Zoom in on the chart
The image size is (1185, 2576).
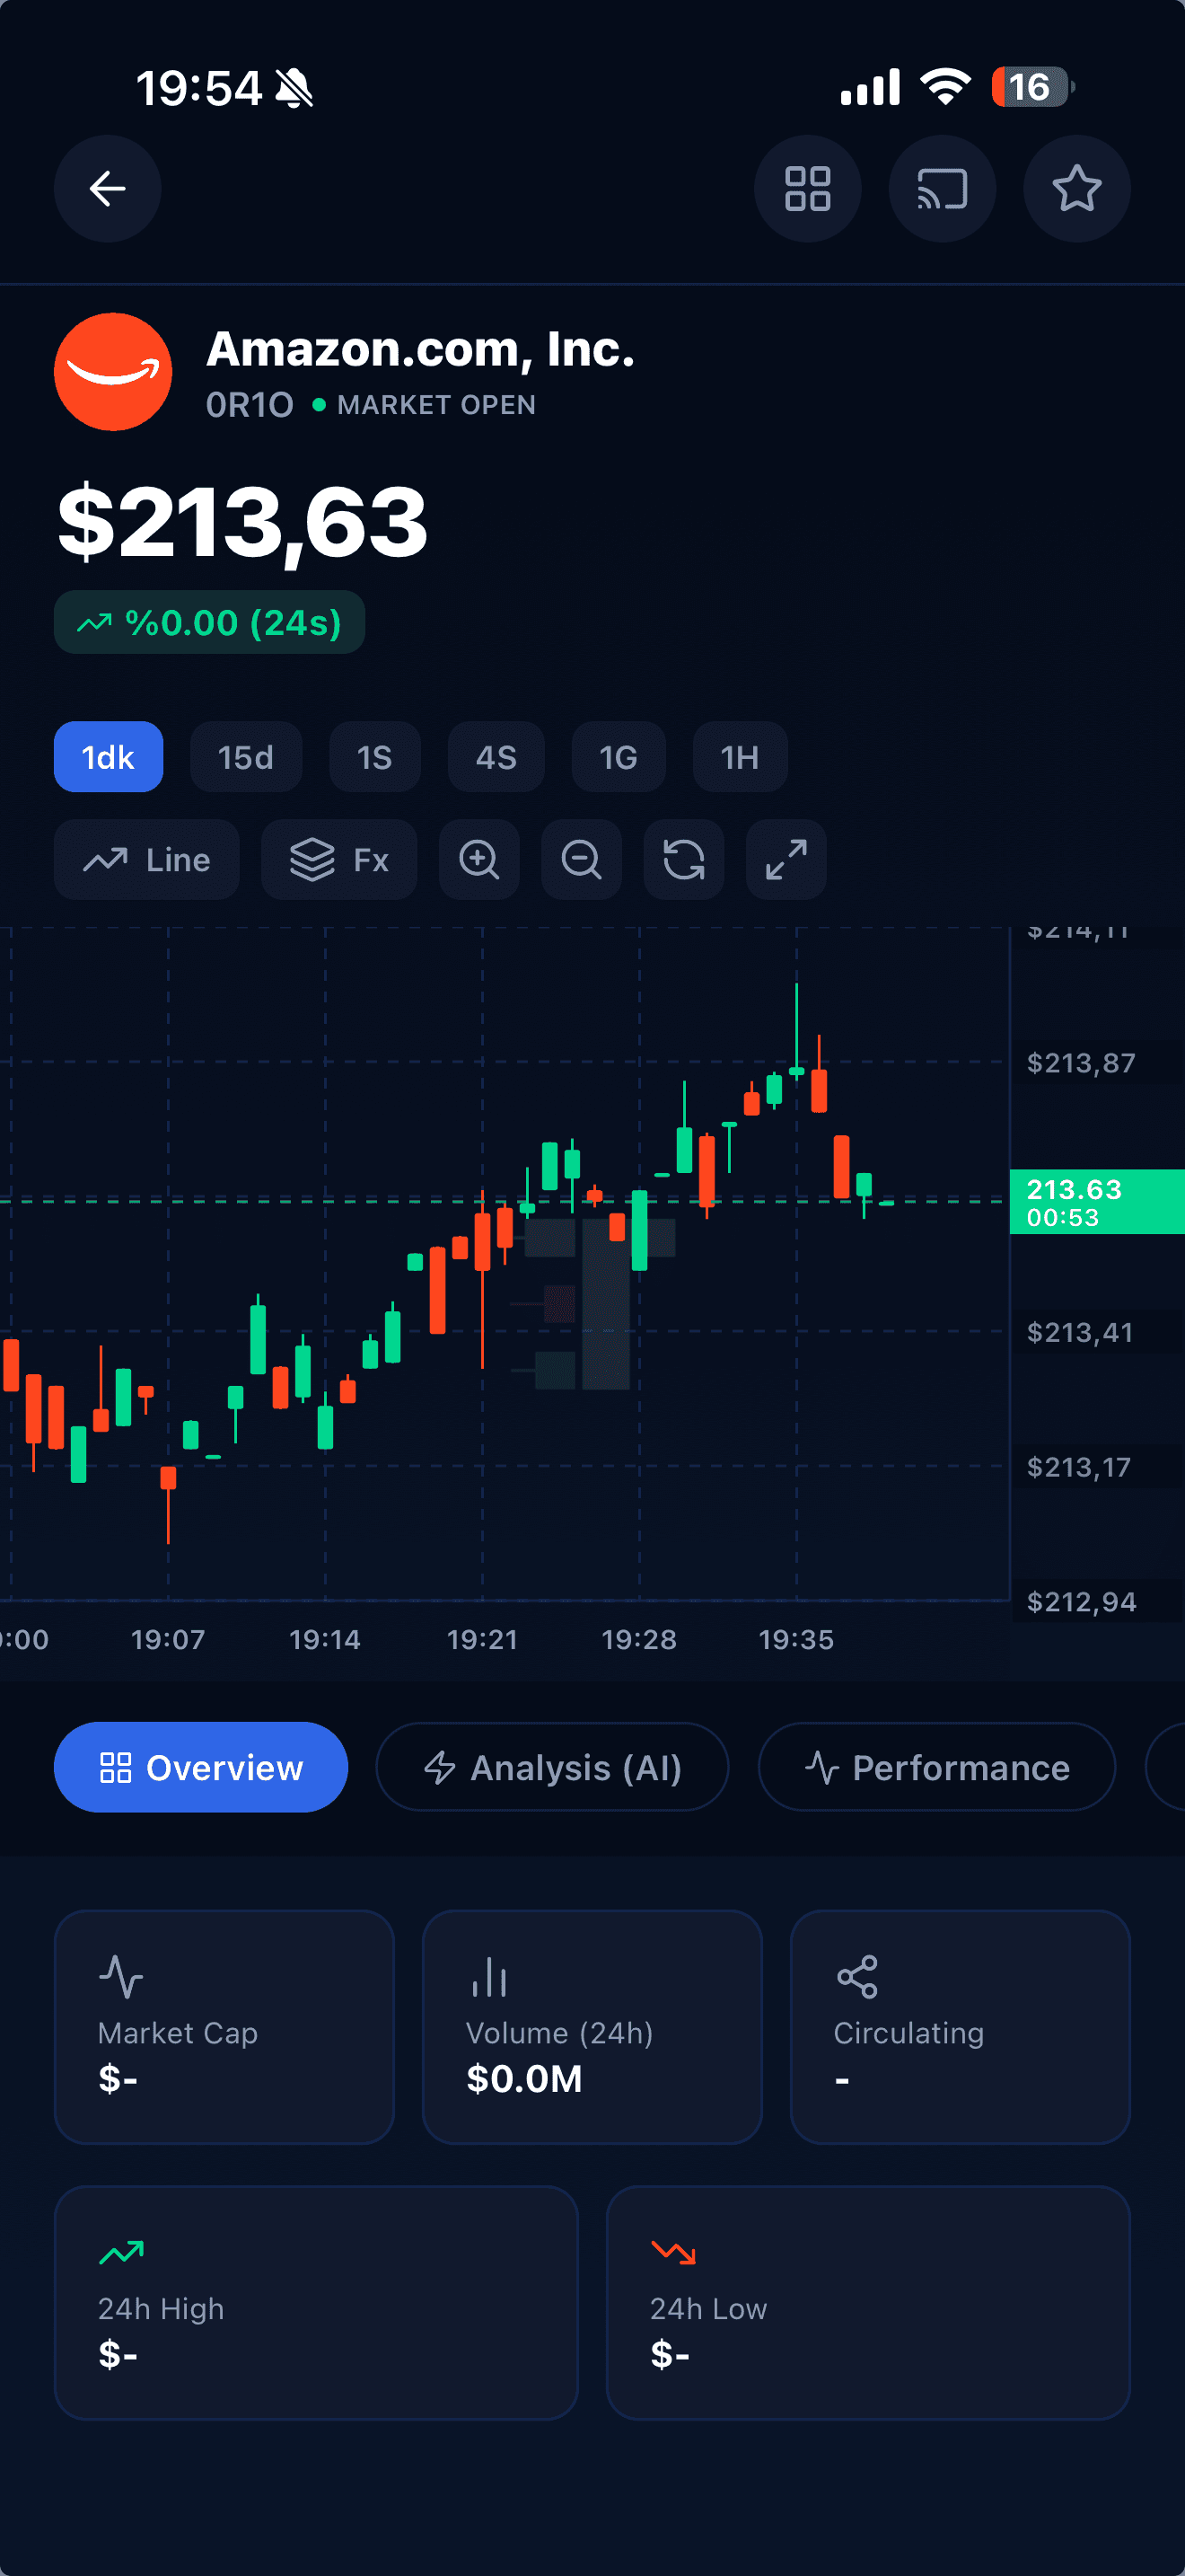click(x=479, y=860)
